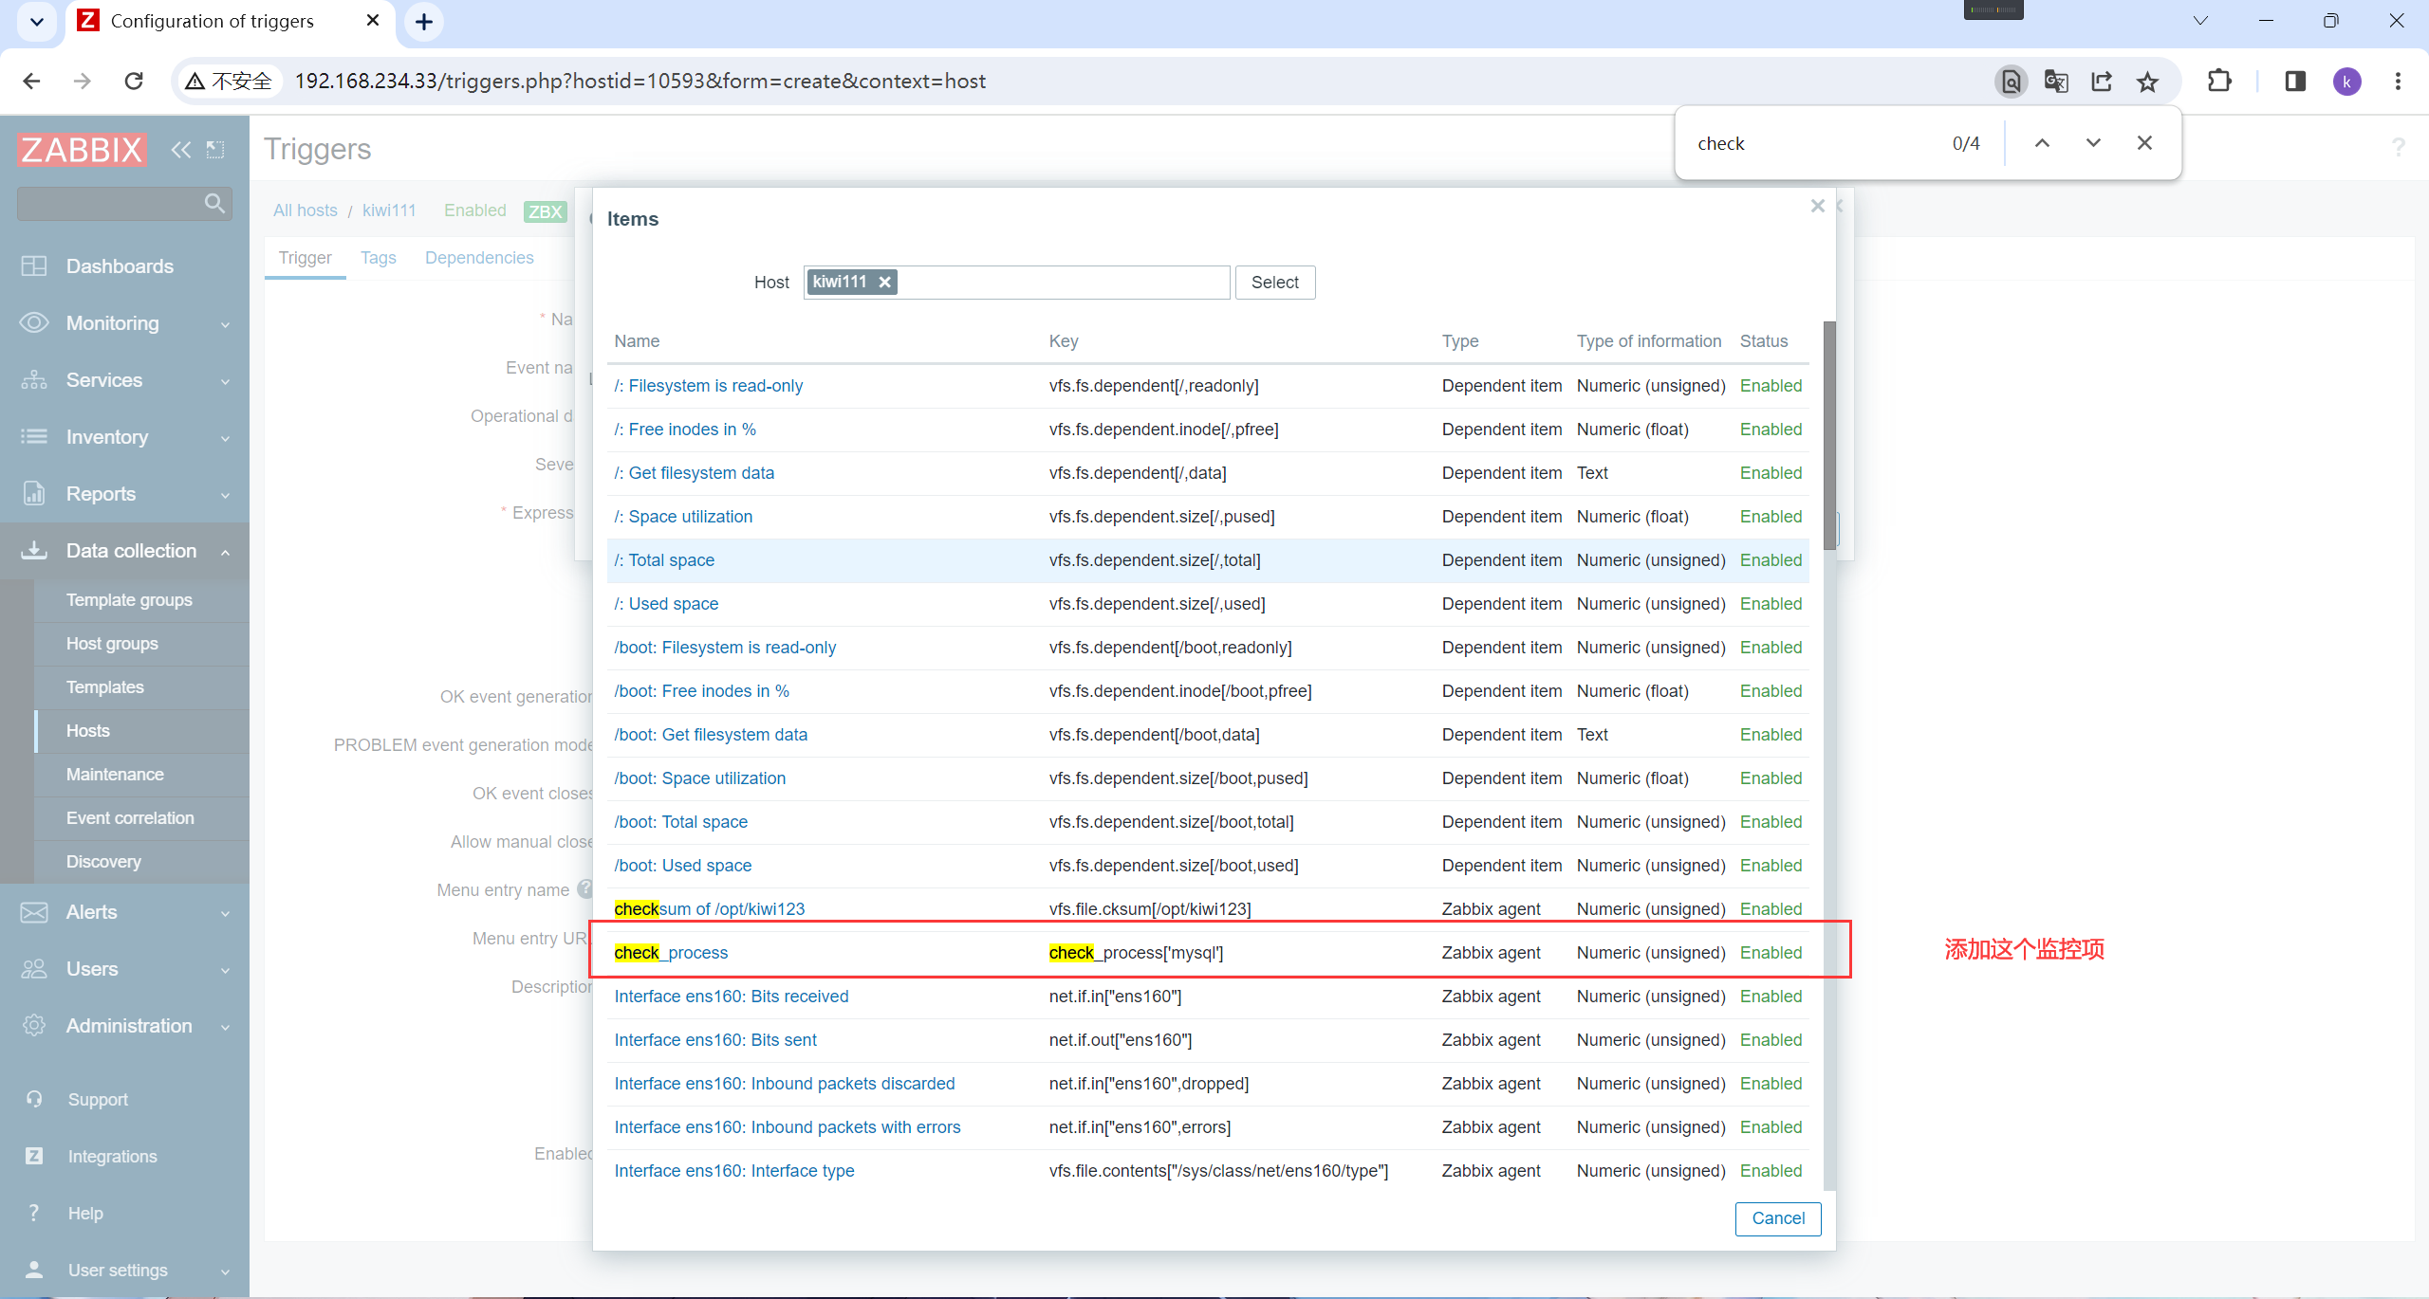Image resolution: width=2429 pixels, height=1299 pixels.
Task: Close the browser find bar
Action: (x=2144, y=143)
